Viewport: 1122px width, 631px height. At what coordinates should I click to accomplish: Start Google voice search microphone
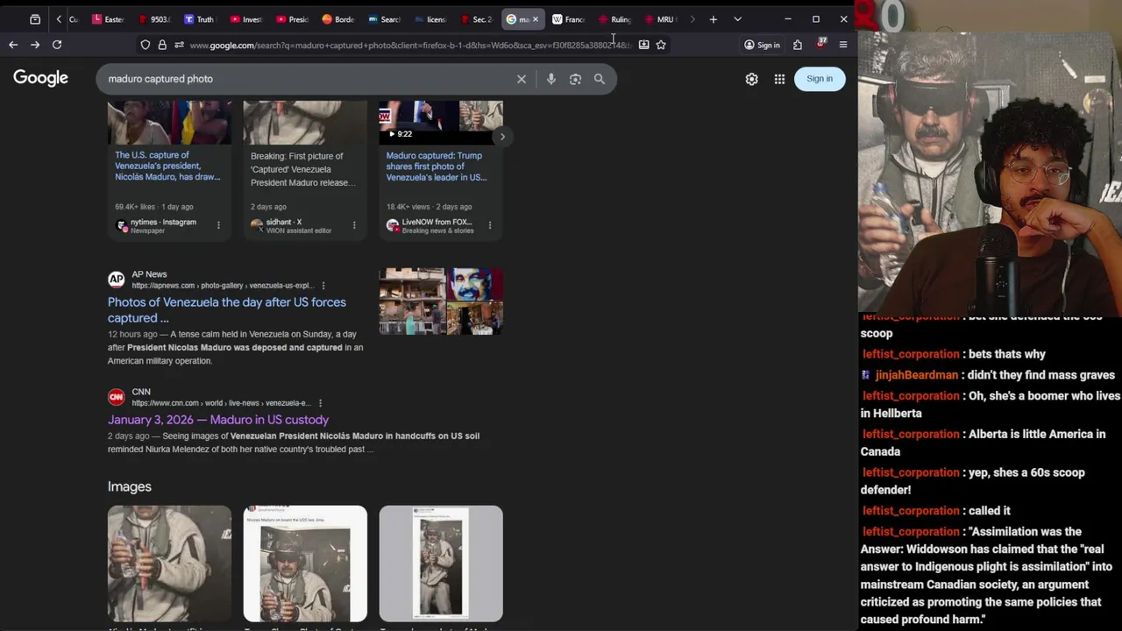(550, 79)
